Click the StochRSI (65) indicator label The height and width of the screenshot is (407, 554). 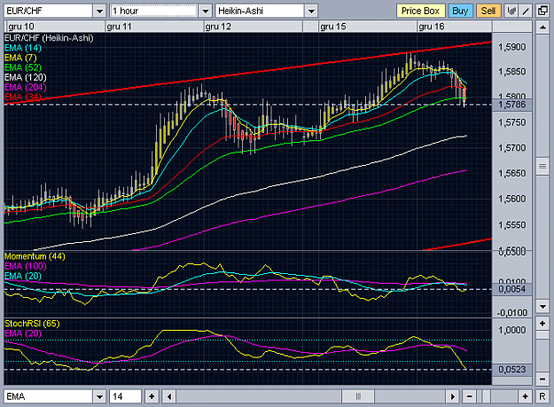click(x=32, y=324)
